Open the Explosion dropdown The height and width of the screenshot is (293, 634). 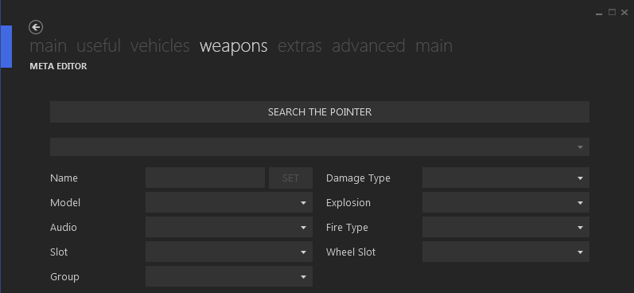tap(505, 203)
